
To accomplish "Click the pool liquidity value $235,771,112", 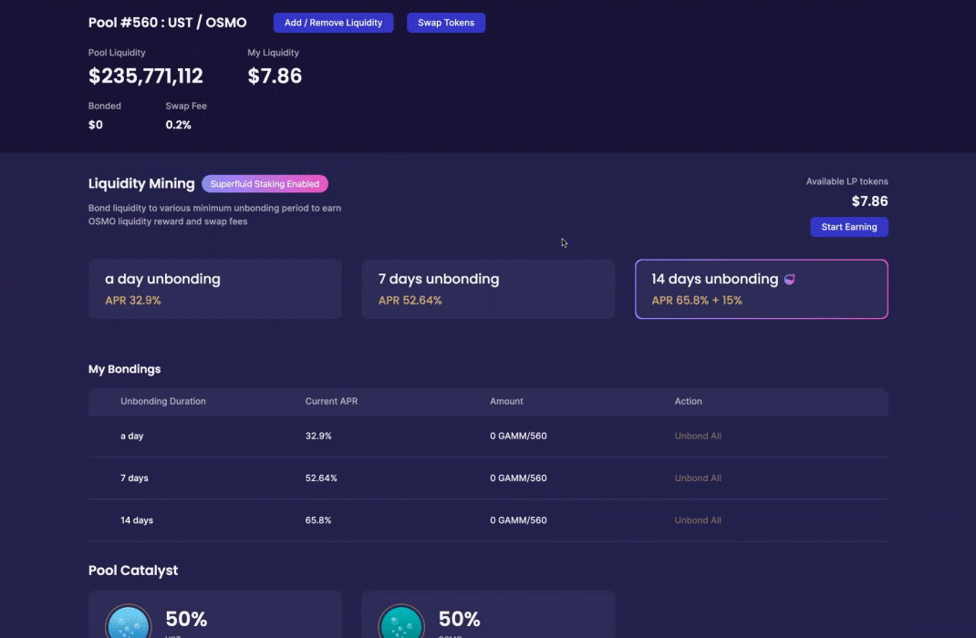I will [x=146, y=76].
